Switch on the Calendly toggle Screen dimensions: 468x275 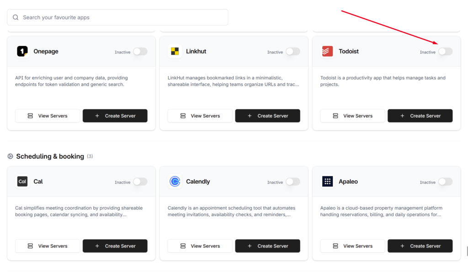[293, 182]
